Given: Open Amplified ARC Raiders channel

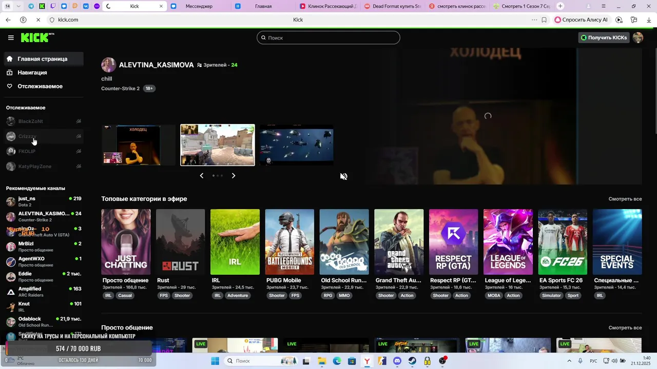Looking at the screenshot, I should 44,292.
